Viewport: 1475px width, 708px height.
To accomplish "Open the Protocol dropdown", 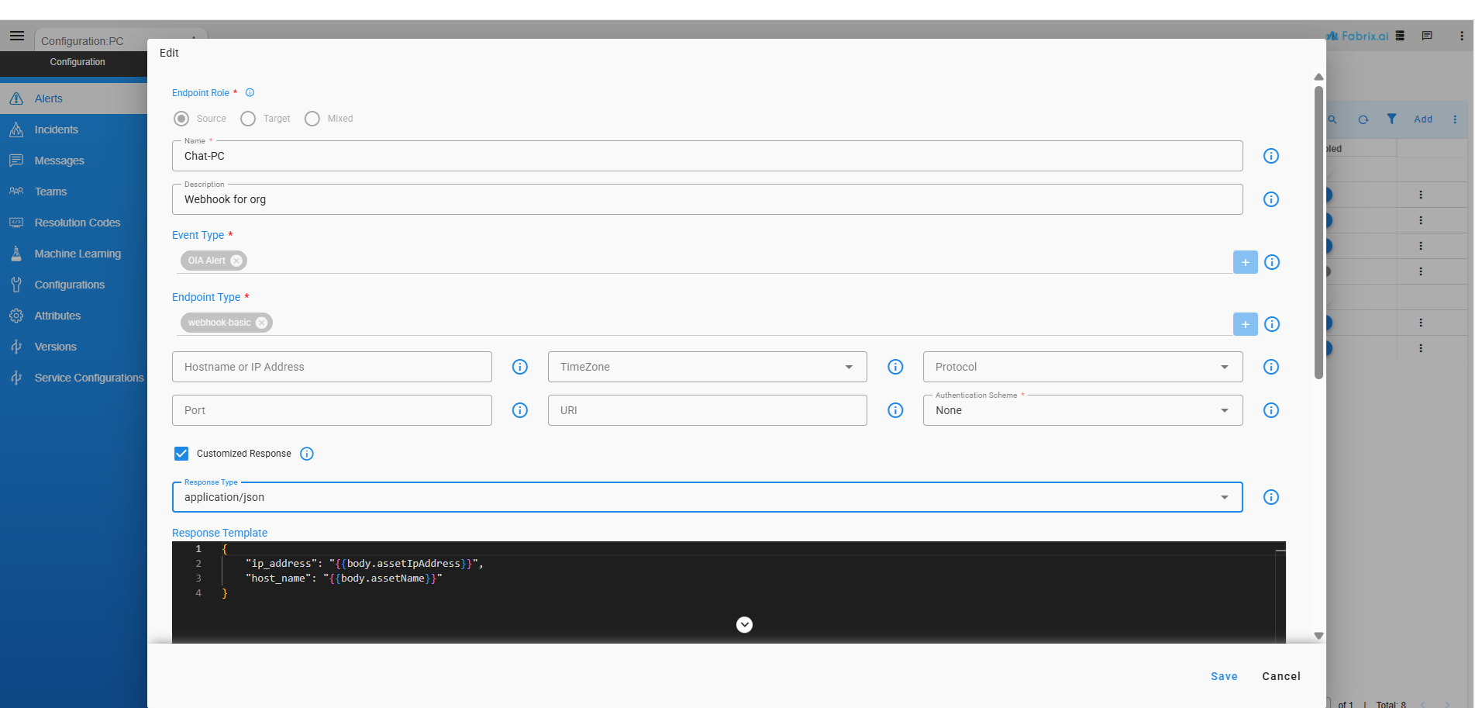I will pyautogui.click(x=1083, y=367).
